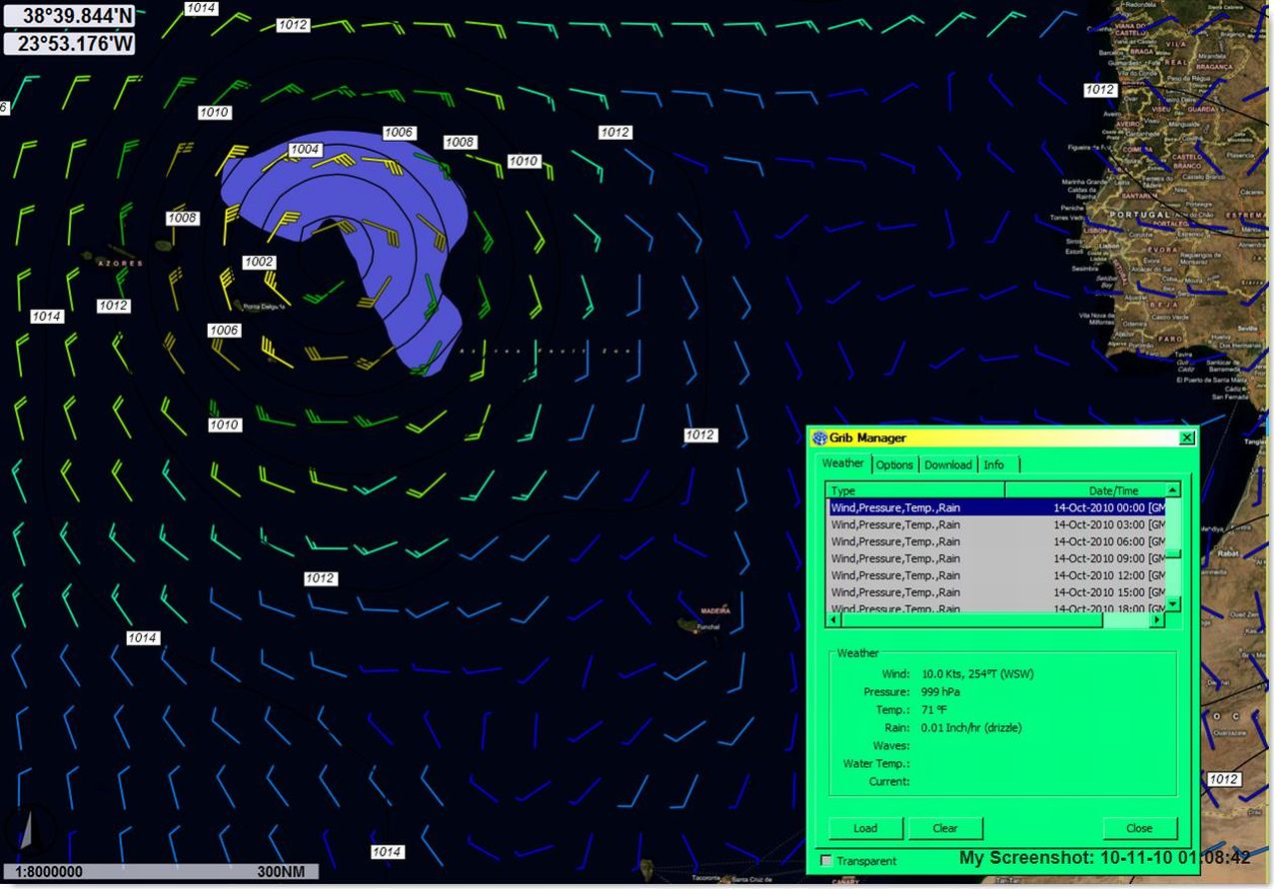Click the Grib Manager globe icon
Image resolution: width=1274 pixels, height=889 pixels.
point(819,438)
